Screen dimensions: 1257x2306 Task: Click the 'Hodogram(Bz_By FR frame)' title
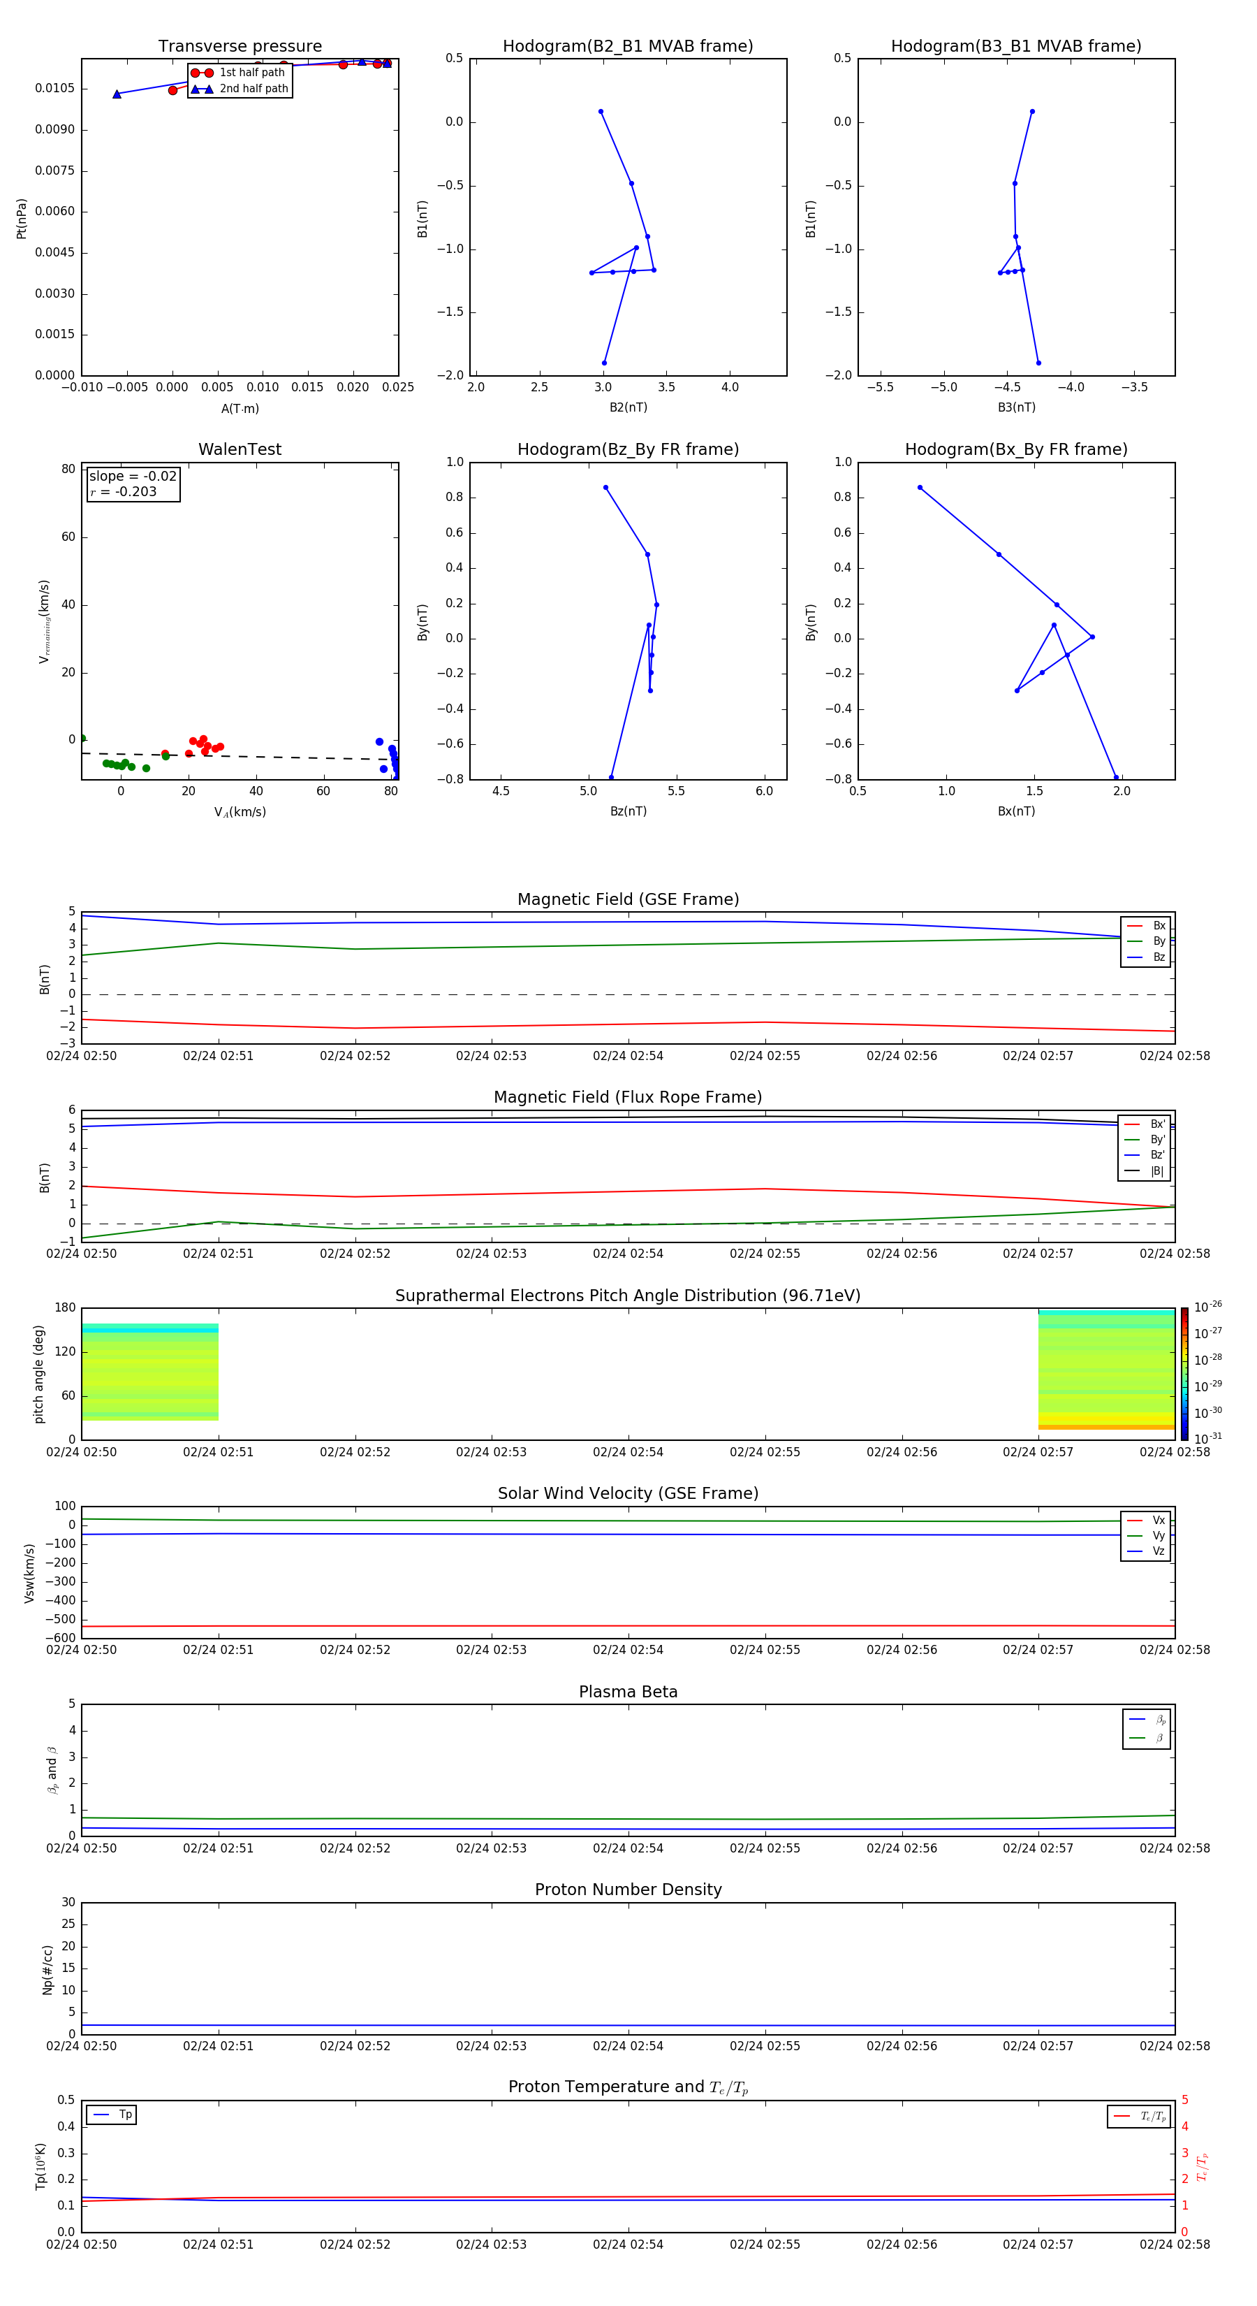[x=628, y=449]
